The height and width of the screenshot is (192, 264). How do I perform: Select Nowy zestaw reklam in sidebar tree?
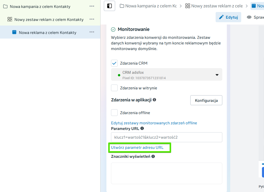[x=49, y=20]
